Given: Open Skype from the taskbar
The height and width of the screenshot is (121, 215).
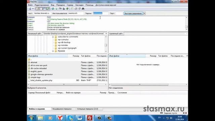Looking at the screenshot, I should point(70,118).
